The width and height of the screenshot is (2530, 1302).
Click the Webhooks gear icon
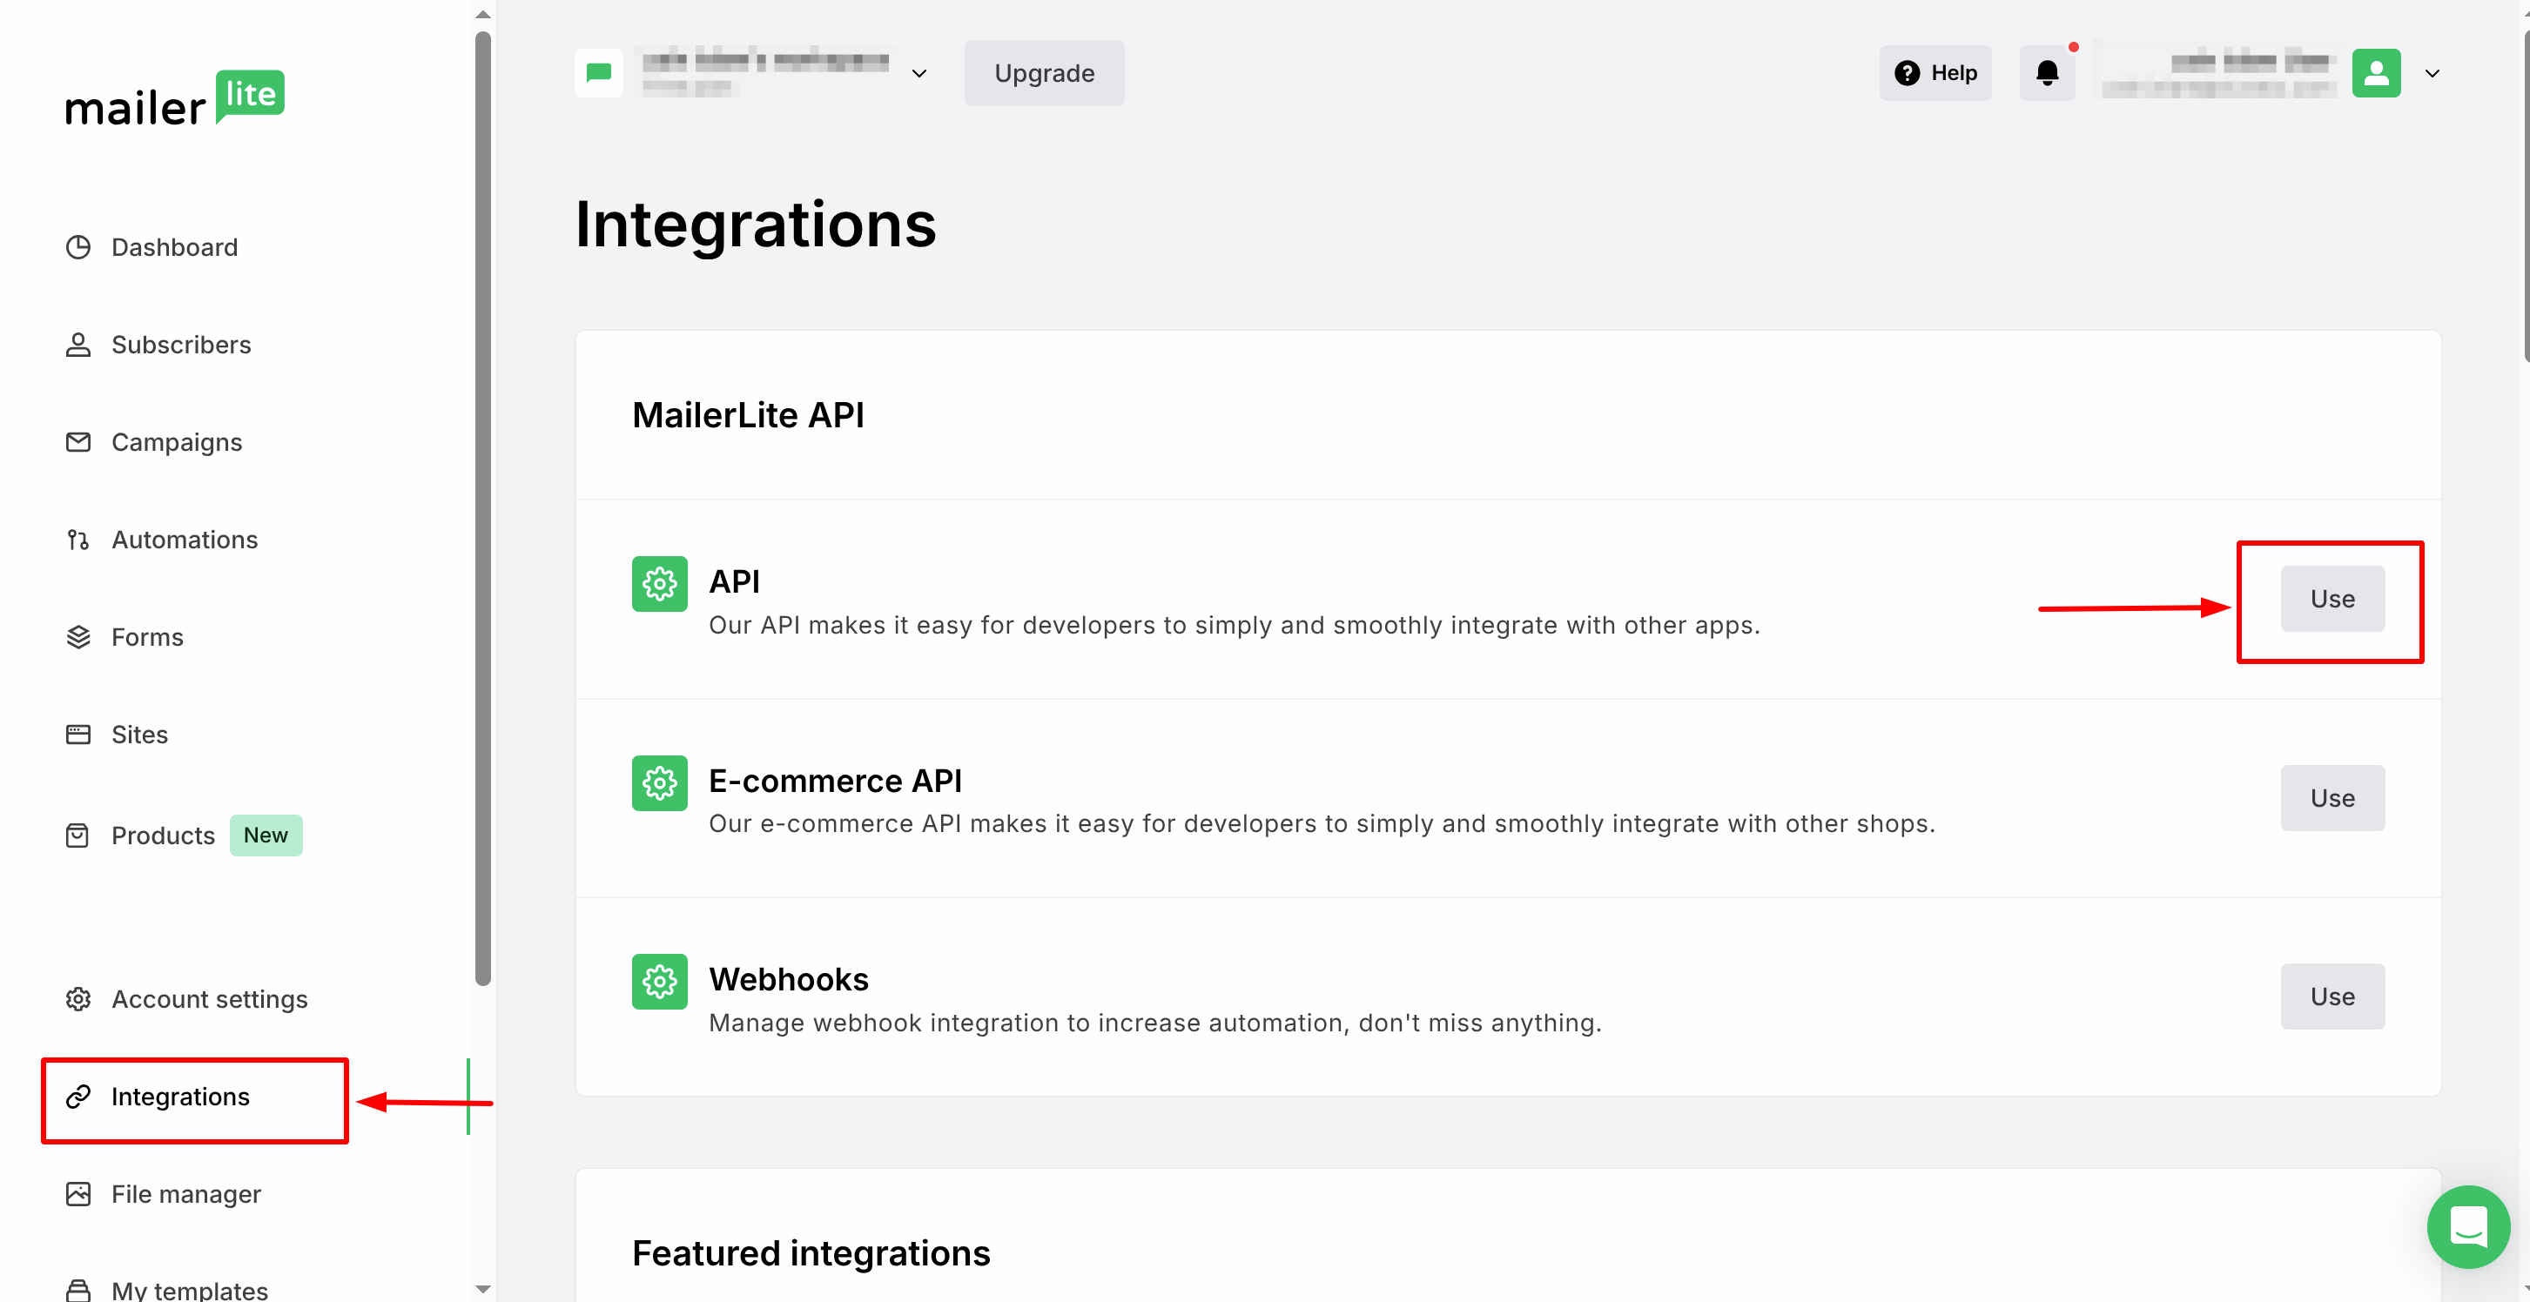[x=660, y=982]
